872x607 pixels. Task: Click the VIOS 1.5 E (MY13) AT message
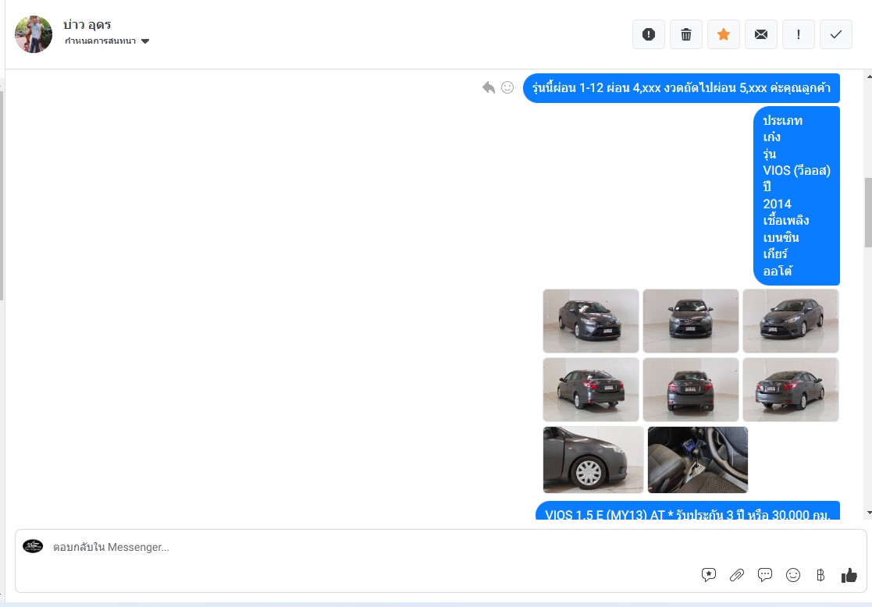(687, 511)
